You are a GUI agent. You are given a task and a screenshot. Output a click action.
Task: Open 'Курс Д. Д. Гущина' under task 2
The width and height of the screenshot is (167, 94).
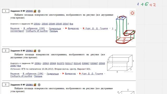[x=92, y=74]
